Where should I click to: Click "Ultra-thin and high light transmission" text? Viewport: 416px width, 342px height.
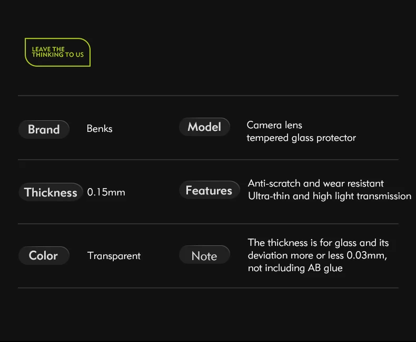coord(329,196)
